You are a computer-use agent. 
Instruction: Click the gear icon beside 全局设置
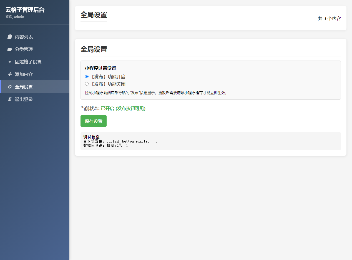pos(10,87)
